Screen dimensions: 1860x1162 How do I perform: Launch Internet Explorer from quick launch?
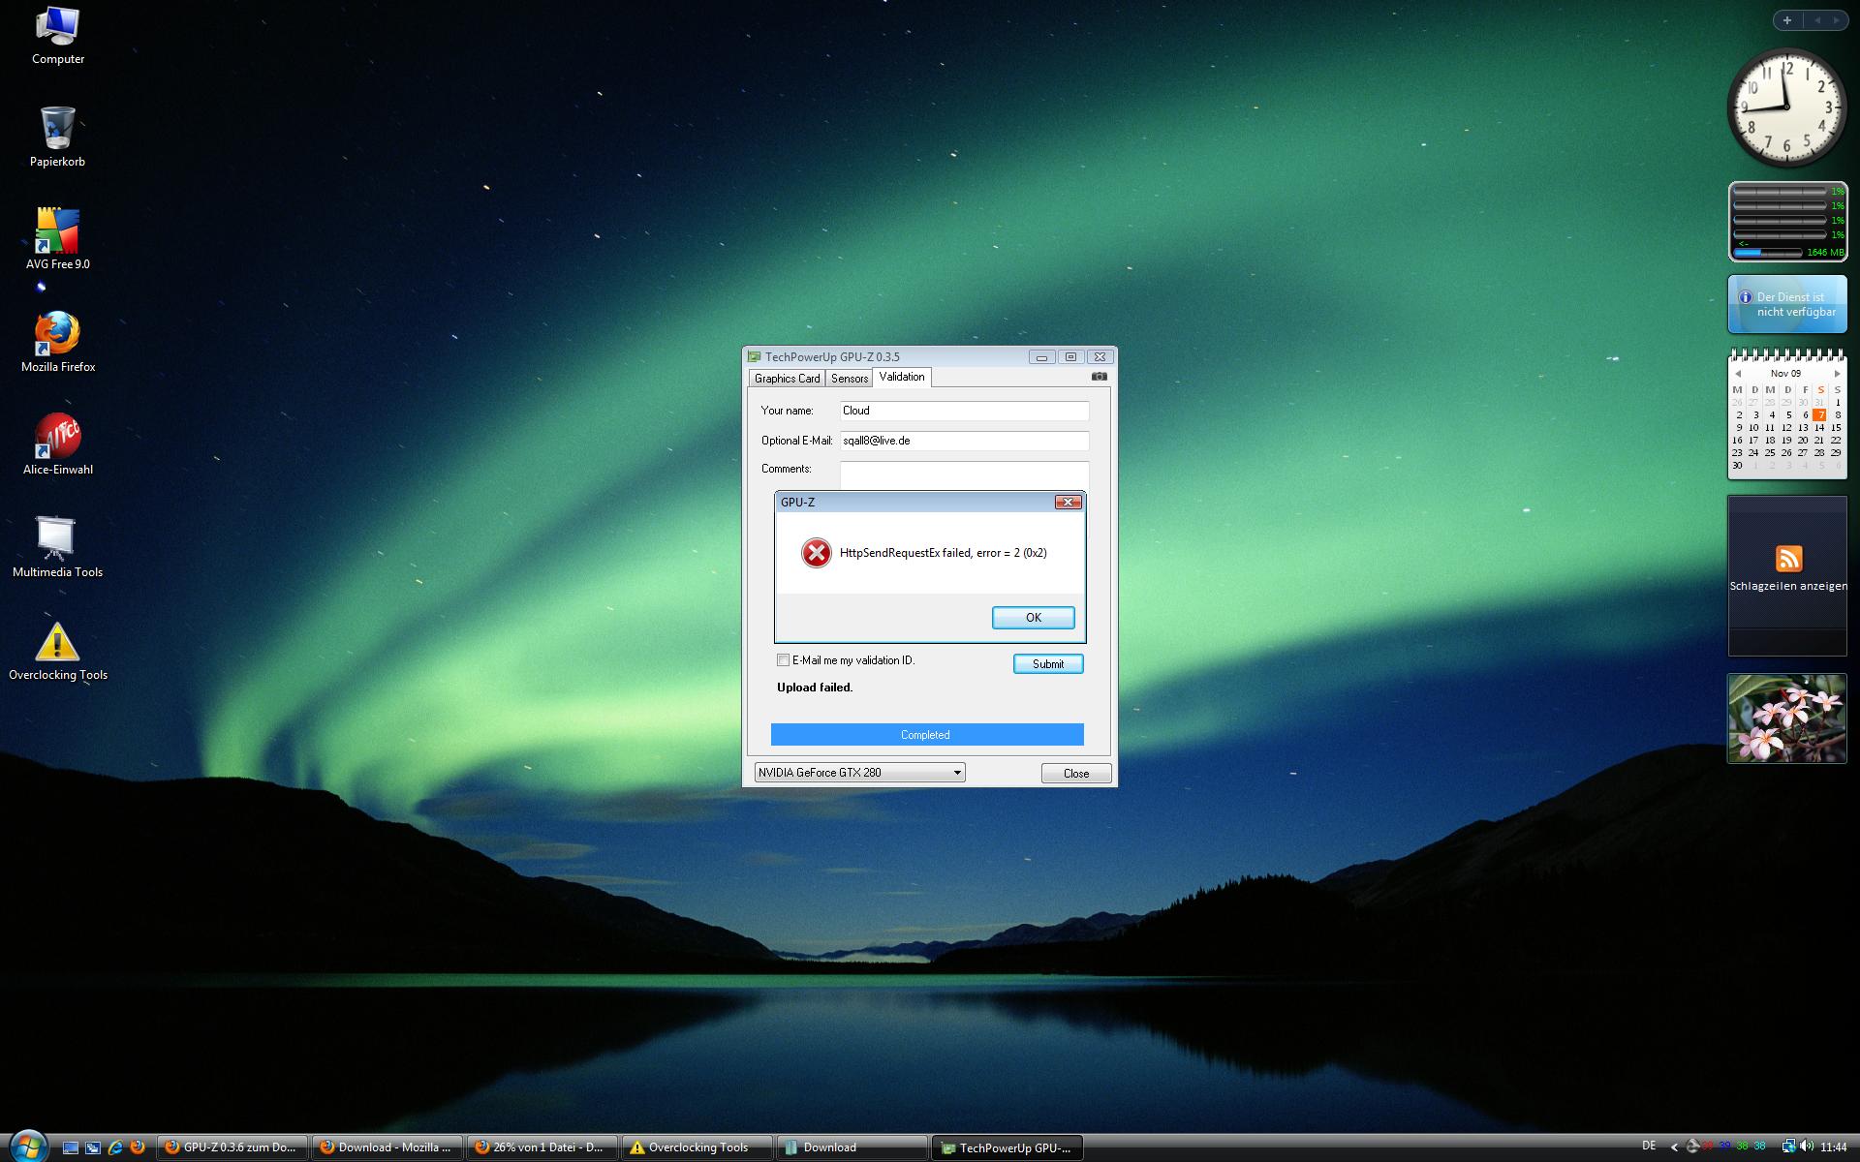pos(115,1147)
